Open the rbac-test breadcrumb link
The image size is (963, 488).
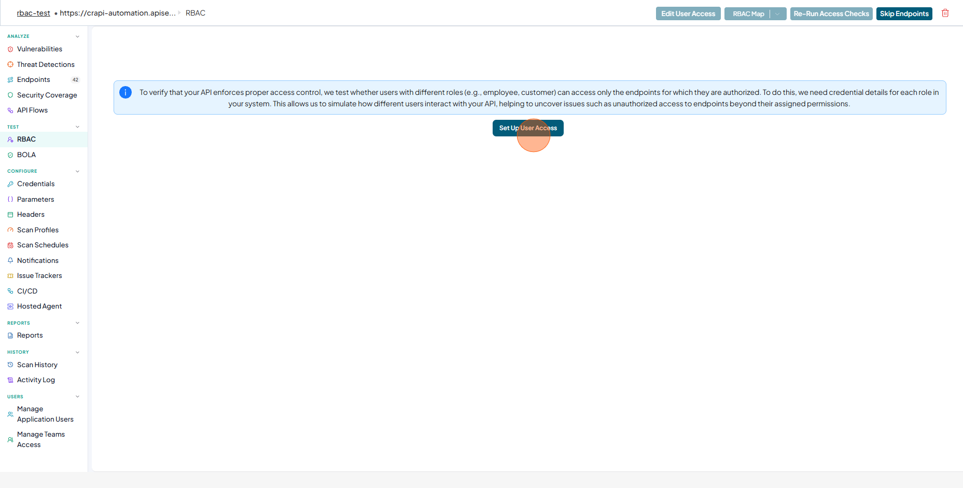point(34,13)
